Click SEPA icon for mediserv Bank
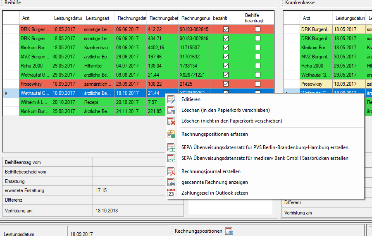 click(x=171, y=158)
